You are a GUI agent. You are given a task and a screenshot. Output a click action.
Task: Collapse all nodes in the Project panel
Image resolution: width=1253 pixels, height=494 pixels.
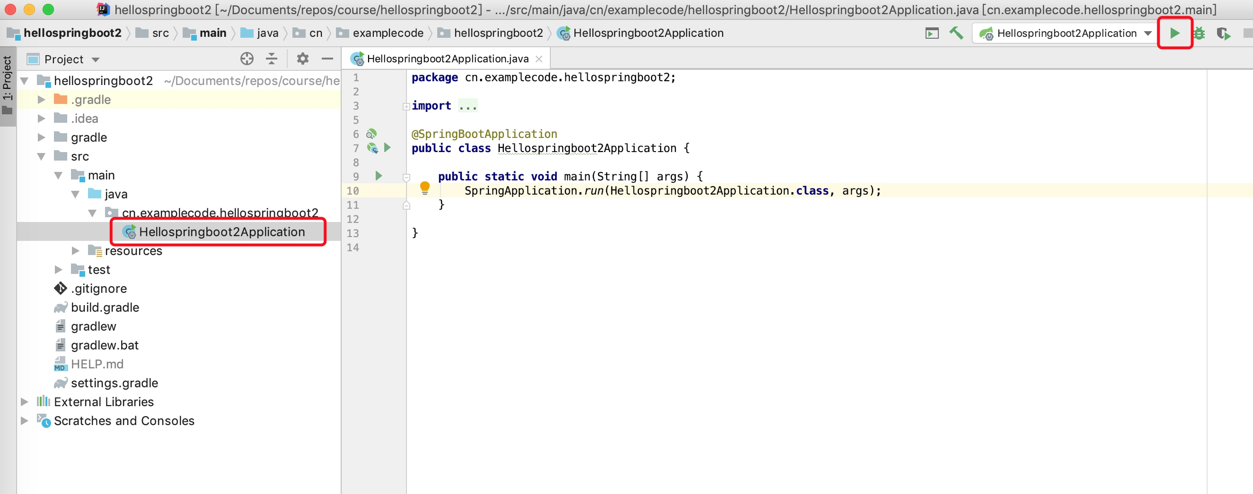click(272, 59)
